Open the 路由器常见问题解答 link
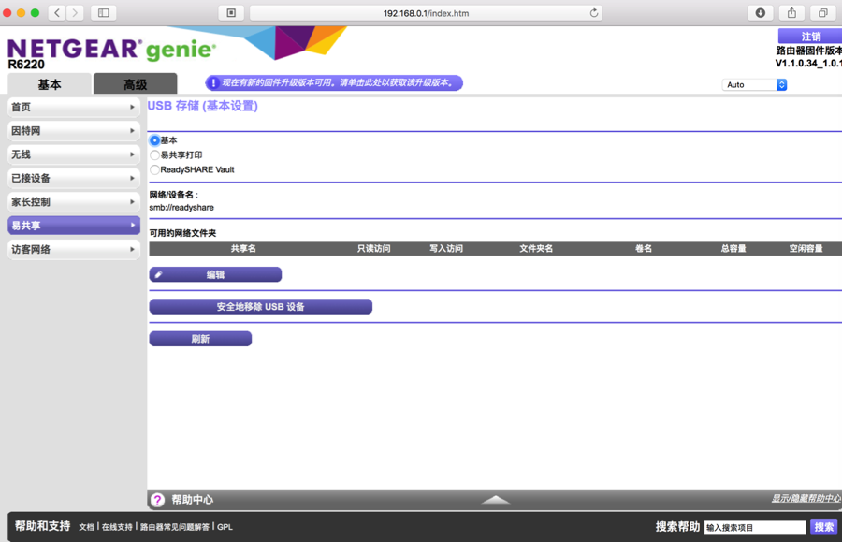Screen dimensions: 842x542 click(x=175, y=527)
